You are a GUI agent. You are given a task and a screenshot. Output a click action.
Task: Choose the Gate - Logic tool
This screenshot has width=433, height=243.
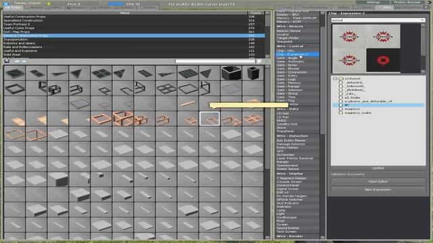point(298,80)
